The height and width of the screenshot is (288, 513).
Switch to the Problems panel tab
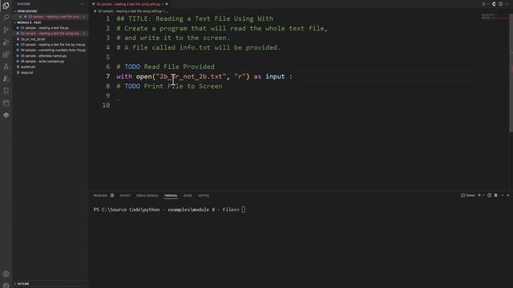100,195
